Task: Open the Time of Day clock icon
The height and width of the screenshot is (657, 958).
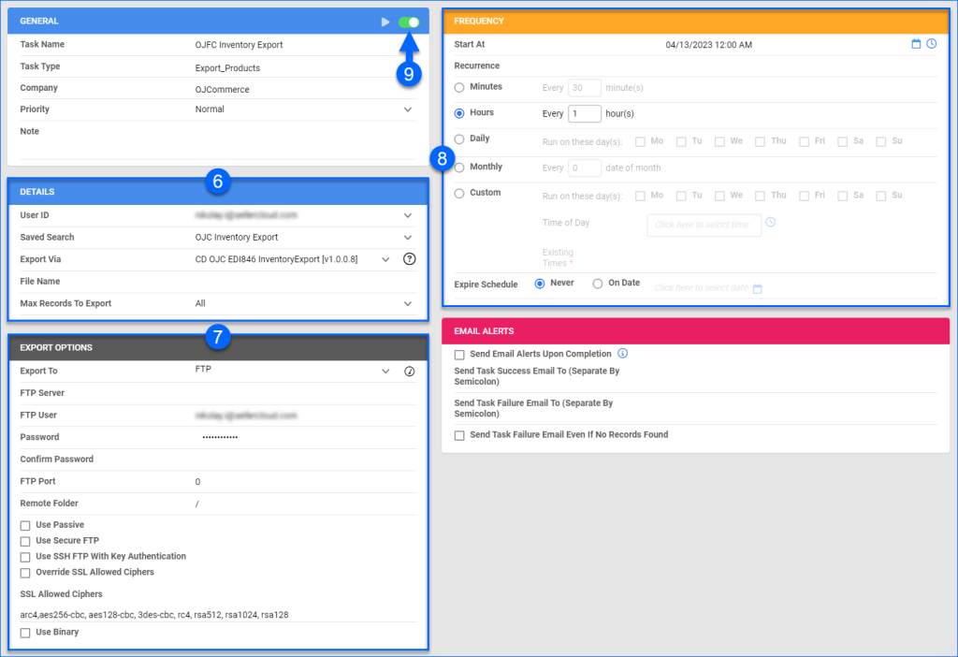Action: (769, 222)
